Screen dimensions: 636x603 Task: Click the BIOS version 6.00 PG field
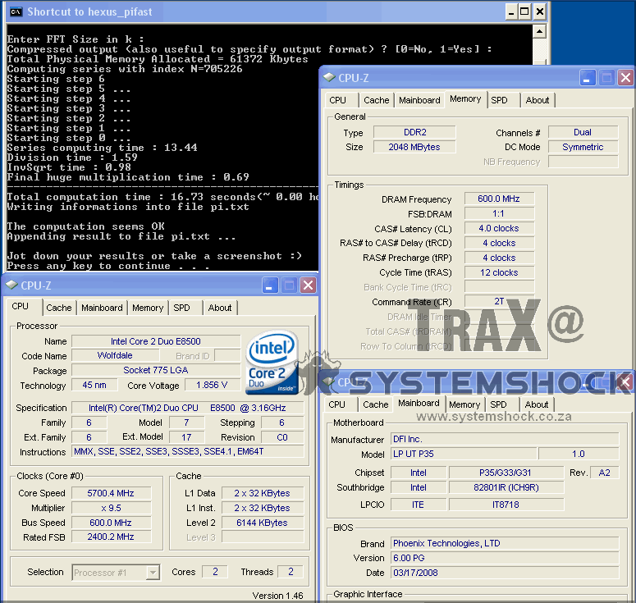click(505, 558)
